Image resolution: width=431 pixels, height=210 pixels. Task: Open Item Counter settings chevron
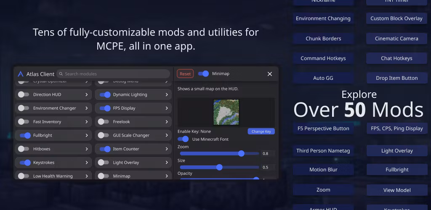click(x=167, y=149)
